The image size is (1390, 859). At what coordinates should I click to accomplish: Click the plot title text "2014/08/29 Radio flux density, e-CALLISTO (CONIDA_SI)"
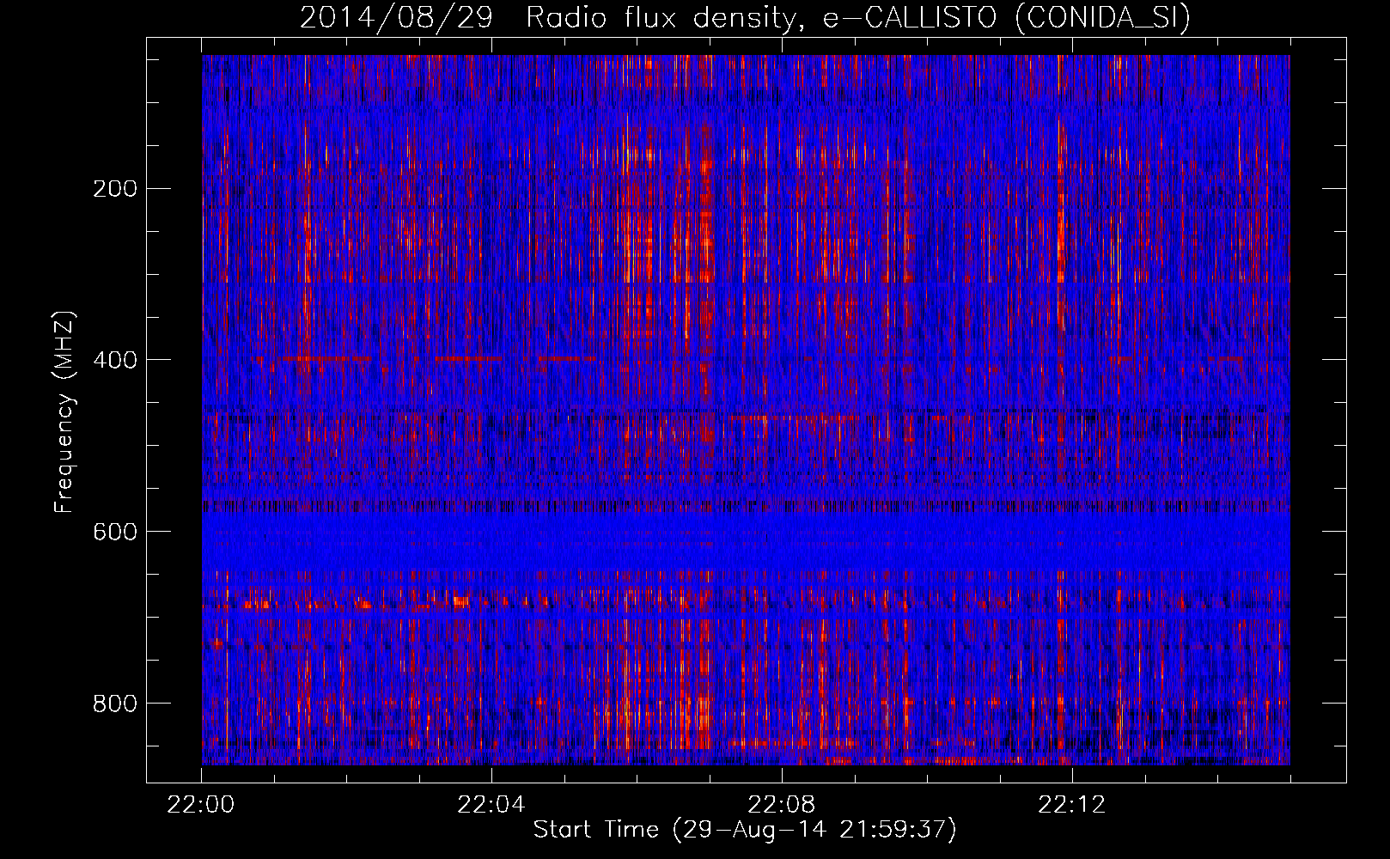coord(746,17)
